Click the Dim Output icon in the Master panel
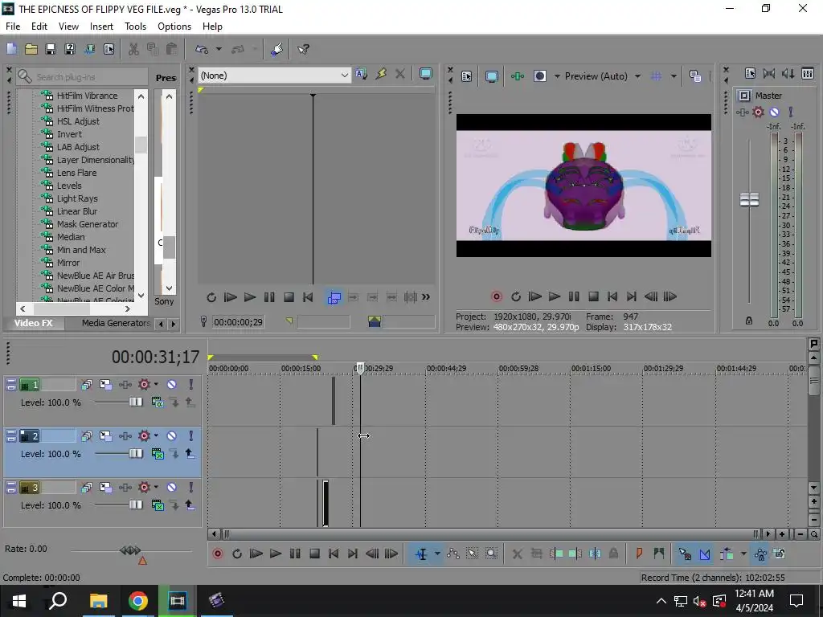Image resolution: width=823 pixels, height=617 pixels. point(788,73)
